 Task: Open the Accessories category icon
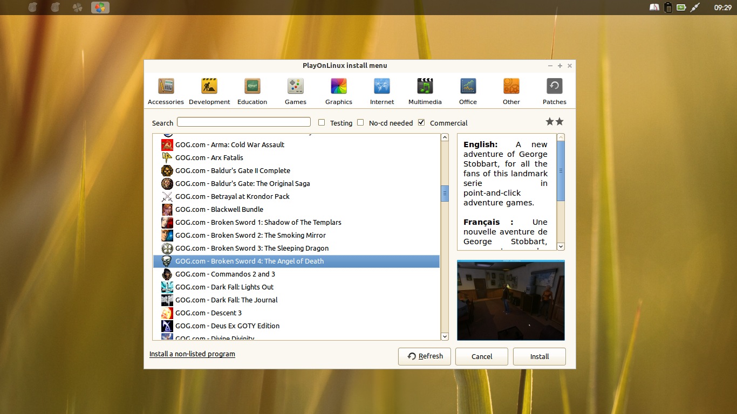coord(166,86)
